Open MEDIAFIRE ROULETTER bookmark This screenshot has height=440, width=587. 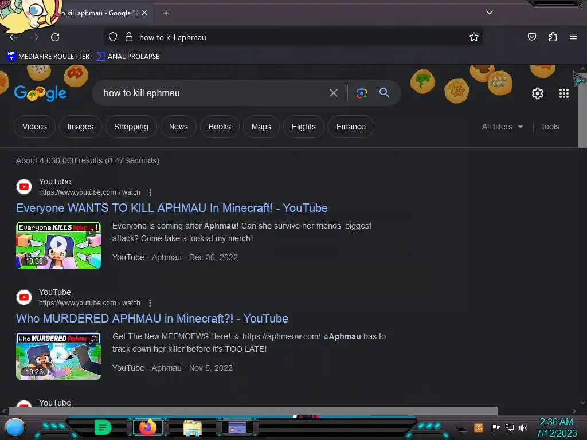[48, 57]
